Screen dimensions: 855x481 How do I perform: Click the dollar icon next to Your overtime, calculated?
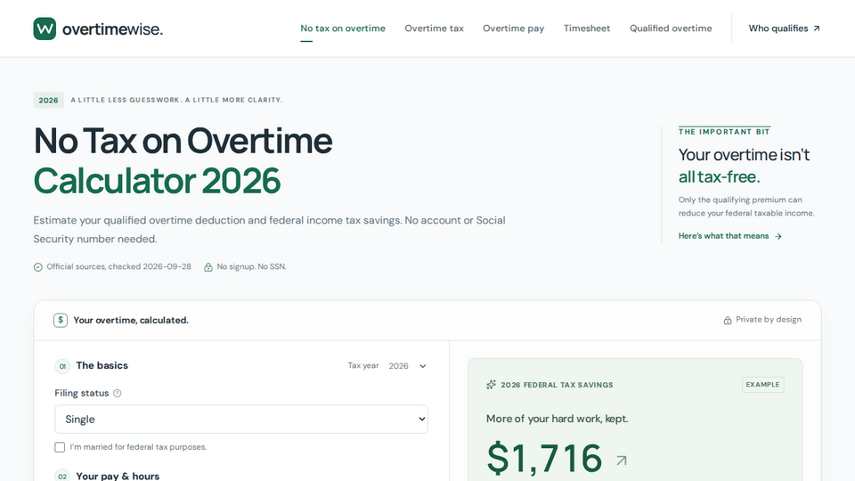61,320
